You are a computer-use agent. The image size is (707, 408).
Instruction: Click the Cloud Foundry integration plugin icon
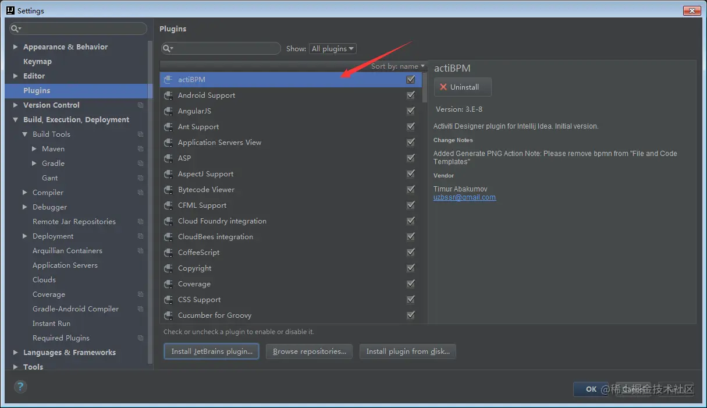(x=168, y=221)
